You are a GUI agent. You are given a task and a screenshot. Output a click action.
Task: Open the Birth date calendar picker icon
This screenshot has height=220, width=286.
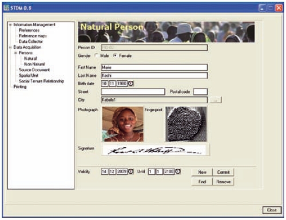click(131, 83)
